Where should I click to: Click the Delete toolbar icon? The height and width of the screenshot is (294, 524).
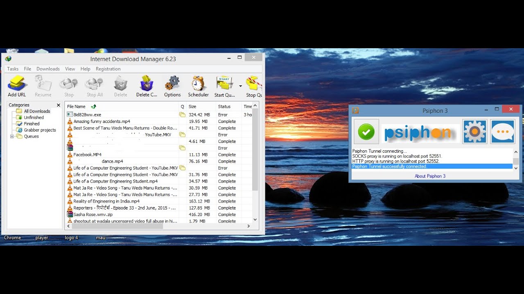[x=120, y=87]
